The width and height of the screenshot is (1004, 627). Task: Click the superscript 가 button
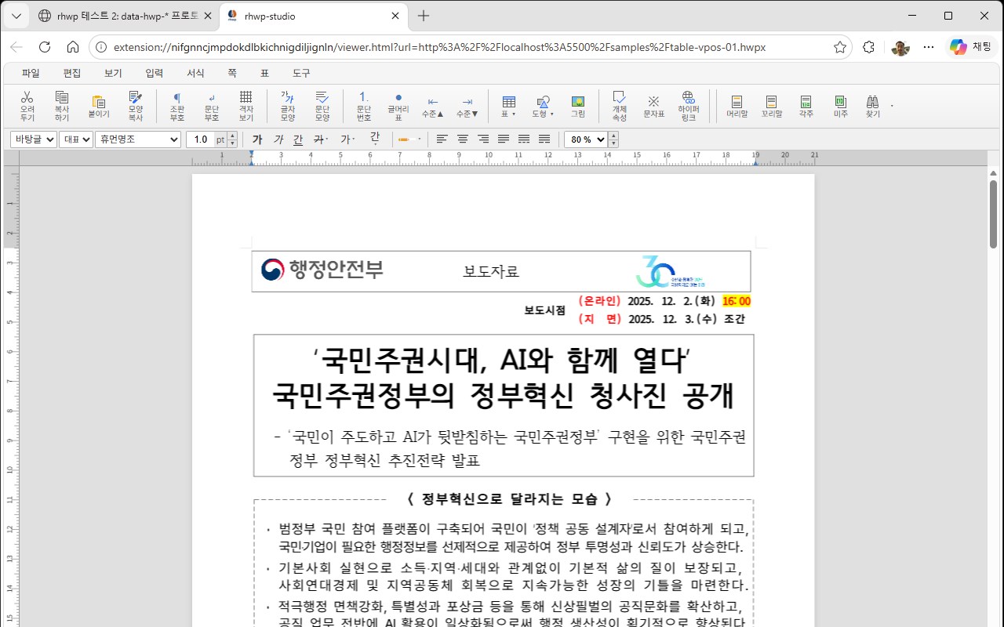(x=347, y=140)
